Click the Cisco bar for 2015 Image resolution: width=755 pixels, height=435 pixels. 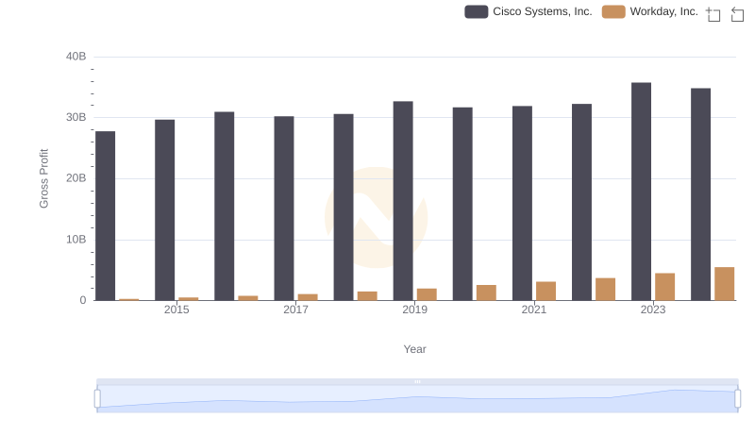coord(164,210)
